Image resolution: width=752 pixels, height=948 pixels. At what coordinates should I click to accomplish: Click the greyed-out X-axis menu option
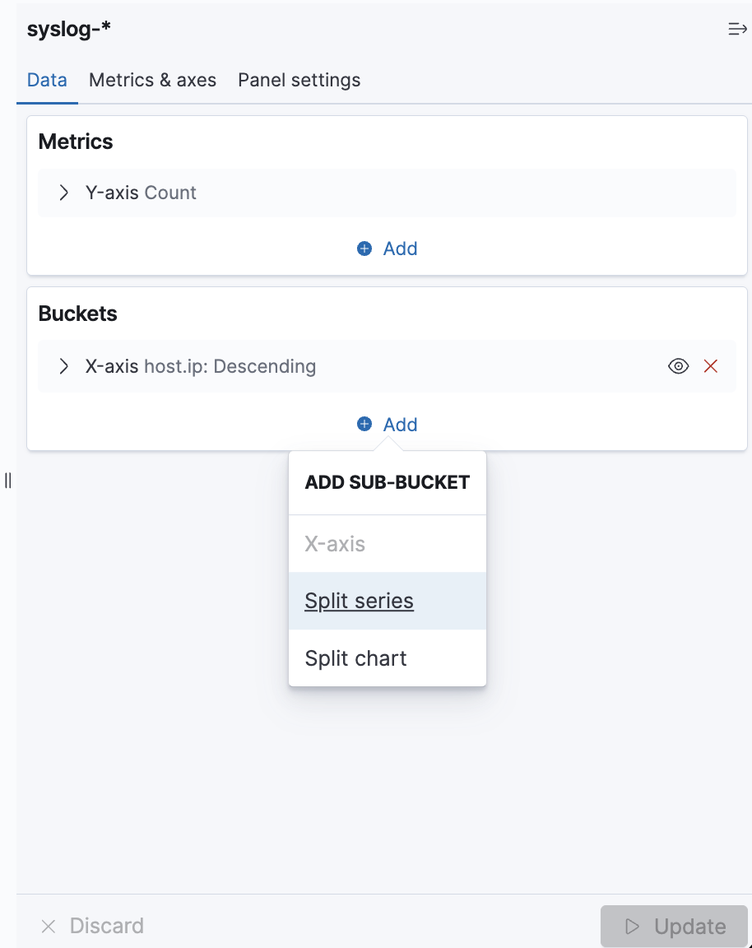(335, 544)
